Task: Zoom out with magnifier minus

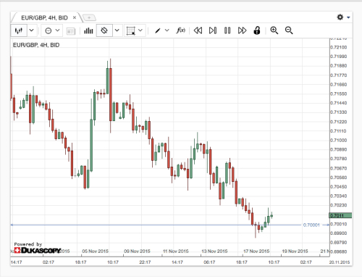Action: pyautogui.click(x=289, y=30)
